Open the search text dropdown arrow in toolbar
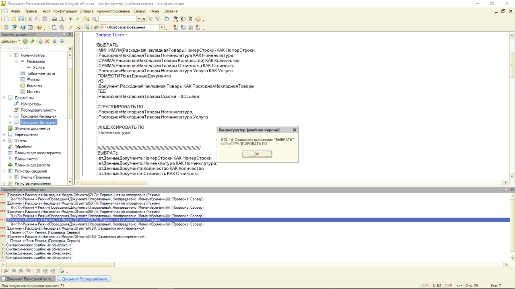Image resolution: width=515 pixels, height=289 pixels. click(x=139, y=19)
